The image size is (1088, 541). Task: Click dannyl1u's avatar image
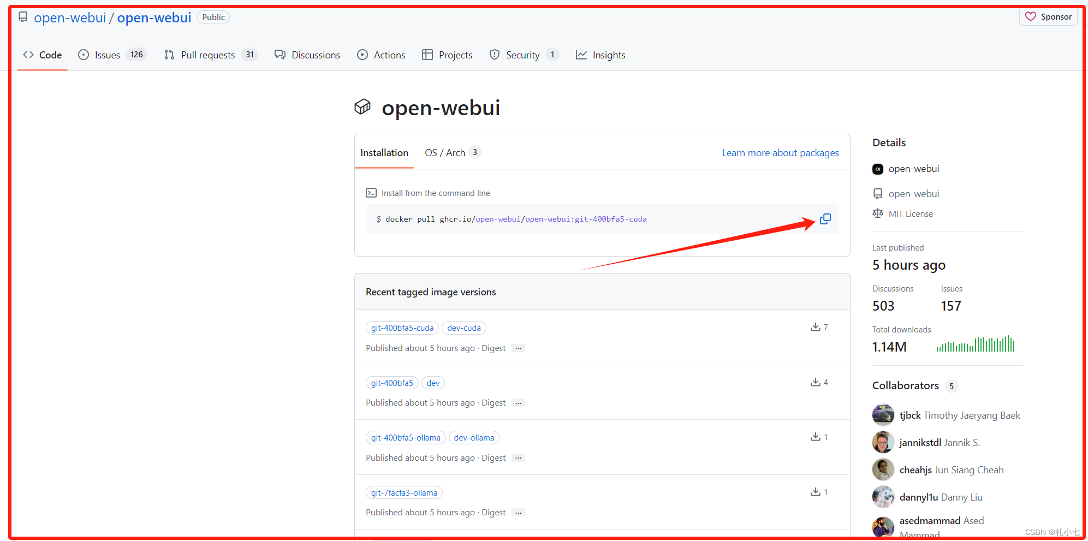(x=883, y=497)
